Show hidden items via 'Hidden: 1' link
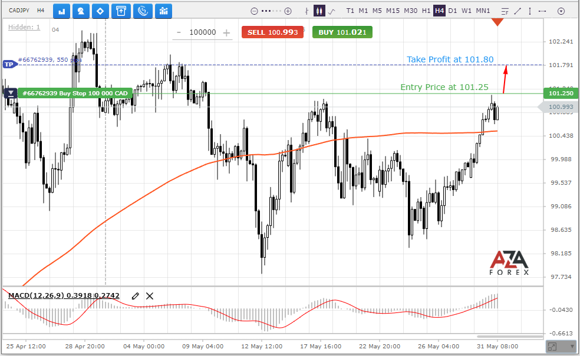Viewport: 580px width, 356px height. point(24,27)
